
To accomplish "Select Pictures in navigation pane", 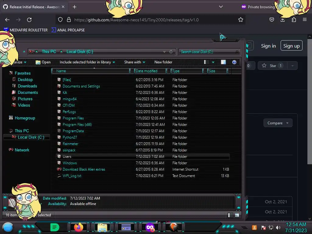I will pyautogui.click(x=25, y=99).
